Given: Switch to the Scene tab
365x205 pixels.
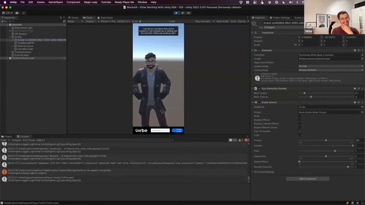Looking at the screenshot, I should tap(74, 18).
